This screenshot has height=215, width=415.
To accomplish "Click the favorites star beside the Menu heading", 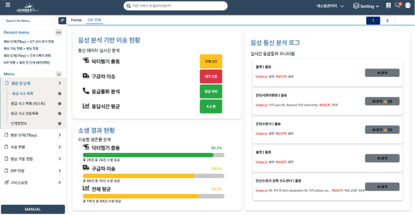I will coord(59,74).
